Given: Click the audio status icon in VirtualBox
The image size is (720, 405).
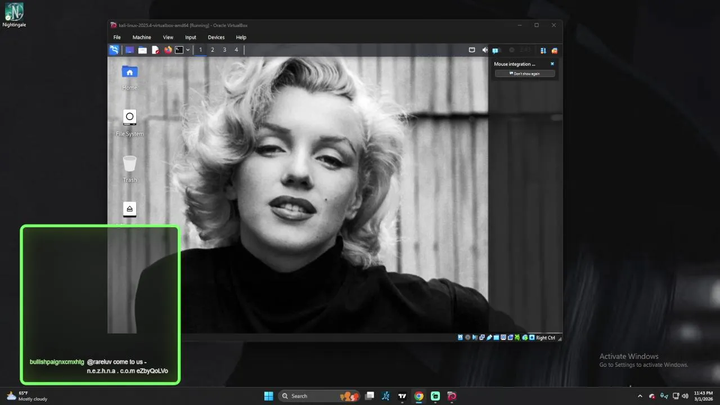Looking at the screenshot, I should coord(475,337).
